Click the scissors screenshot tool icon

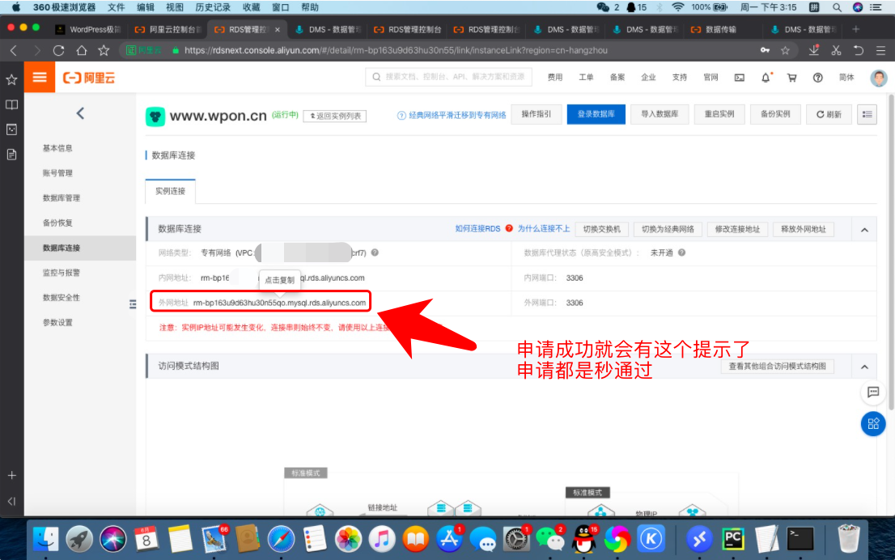(836, 50)
